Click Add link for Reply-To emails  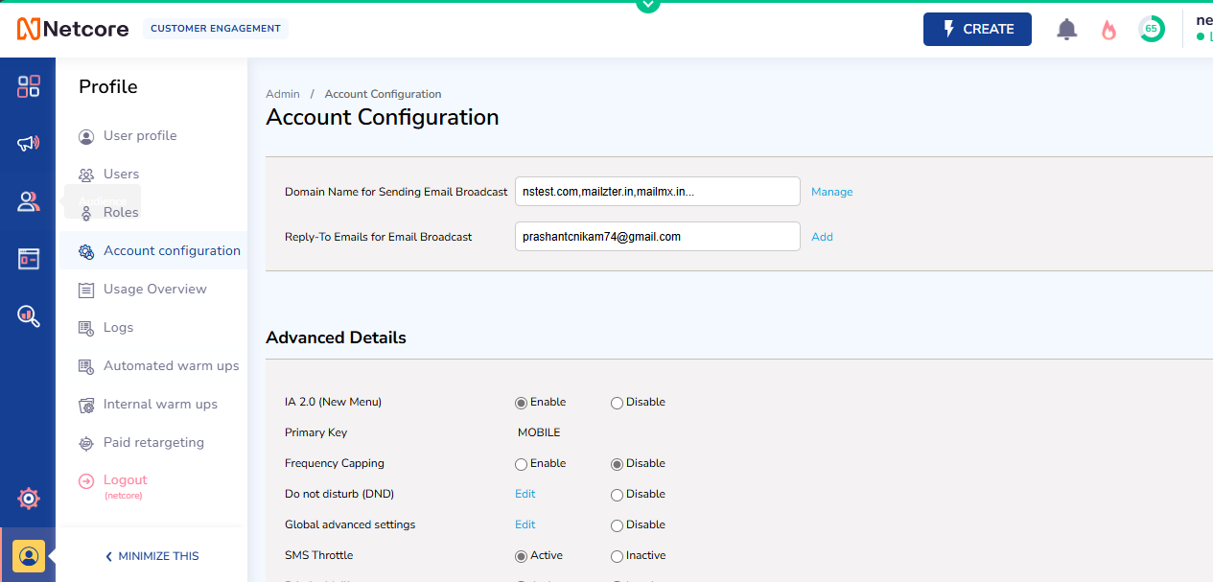pos(822,237)
